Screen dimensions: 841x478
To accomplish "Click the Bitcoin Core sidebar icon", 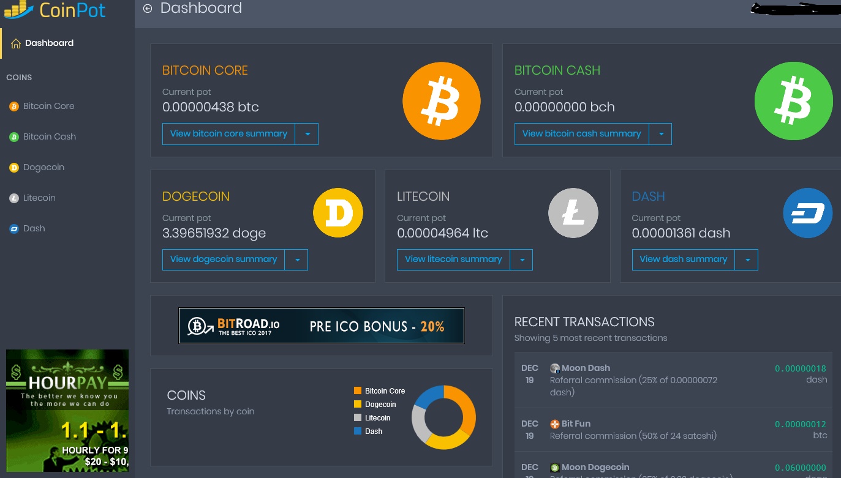I will pos(14,106).
